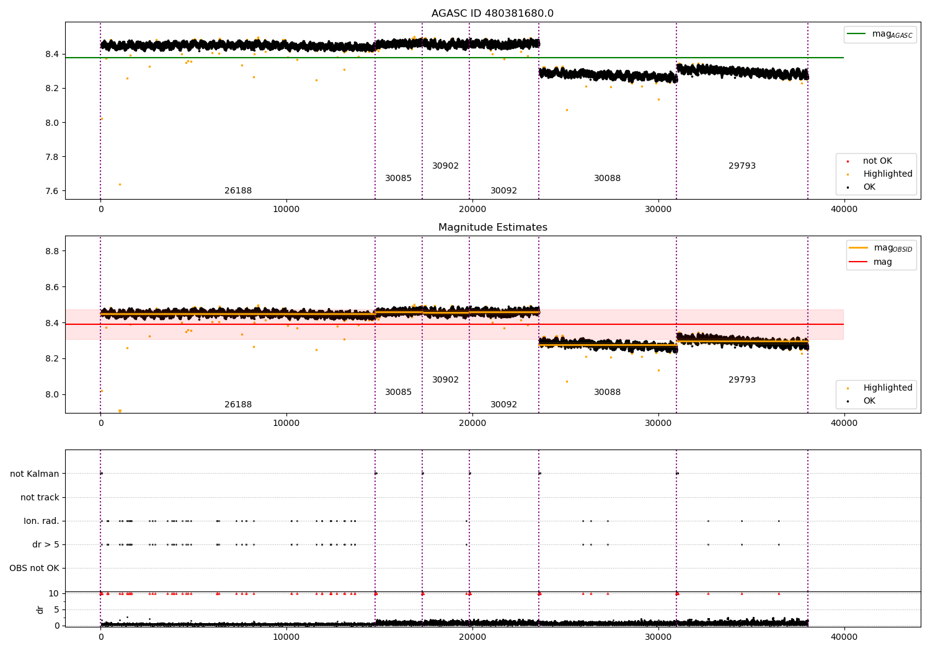930x651 pixels.
Task: Click the title "AGASC ID 480381680.0"
Action: click(x=492, y=14)
